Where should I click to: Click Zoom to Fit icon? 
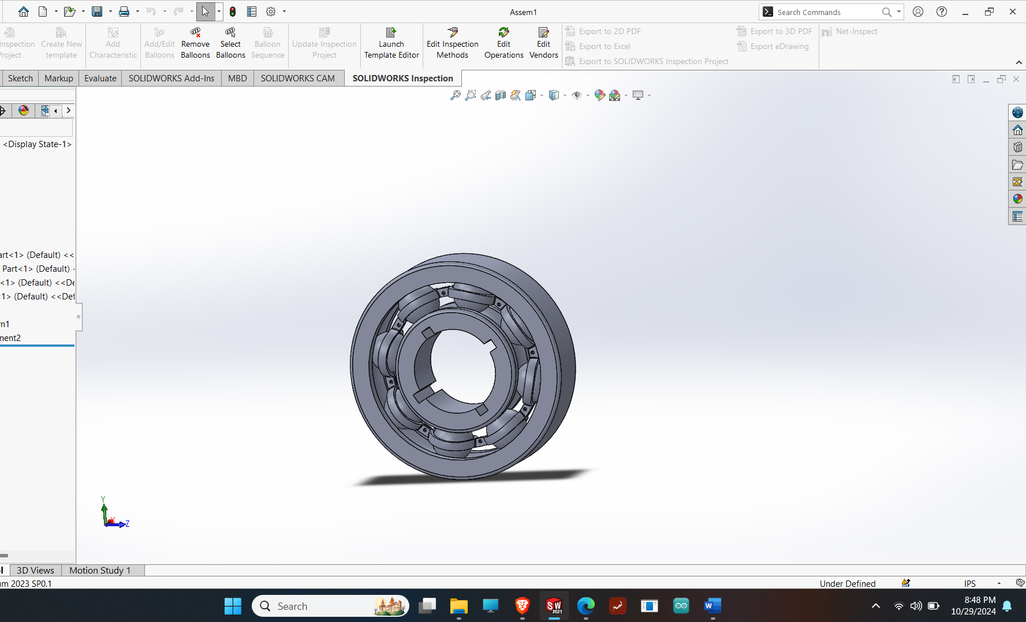456,95
